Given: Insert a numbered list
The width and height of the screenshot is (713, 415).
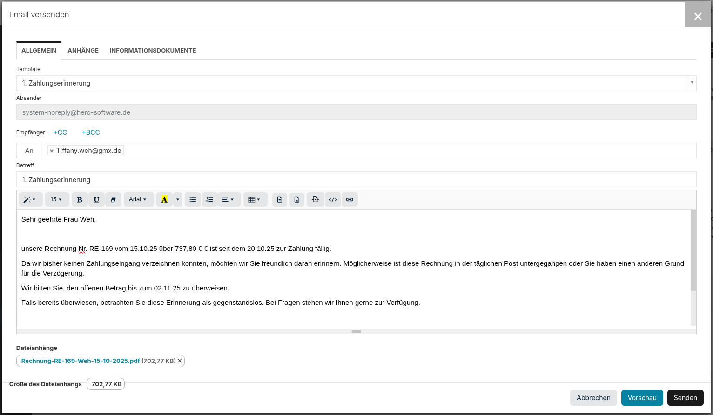Looking at the screenshot, I should click(x=209, y=200).
